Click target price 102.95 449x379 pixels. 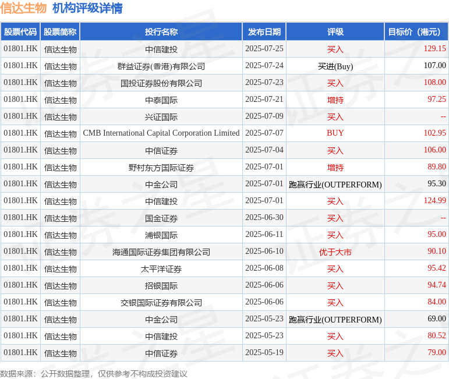click(x=434, y=133)
